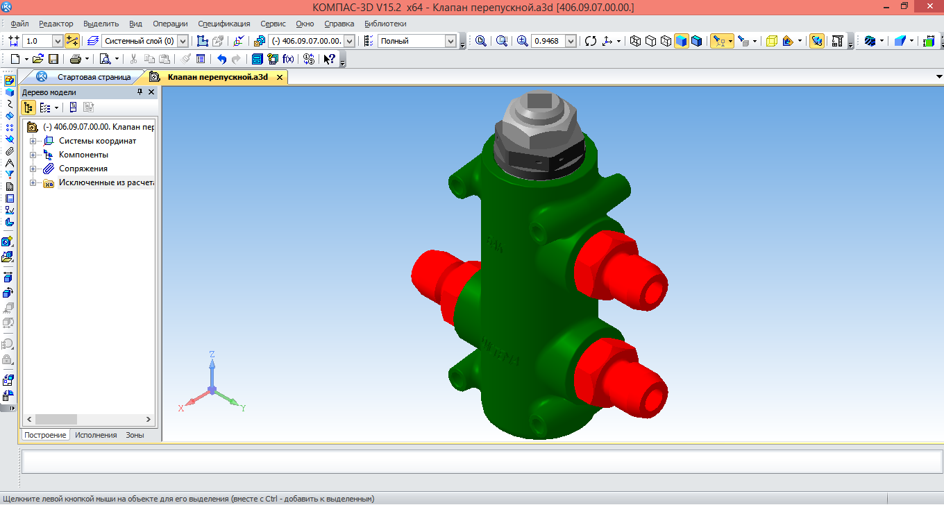Open the view orientation dropdown arrow
Image resolution: width=944 pixels, height=505 pixels.
(618, 41)
